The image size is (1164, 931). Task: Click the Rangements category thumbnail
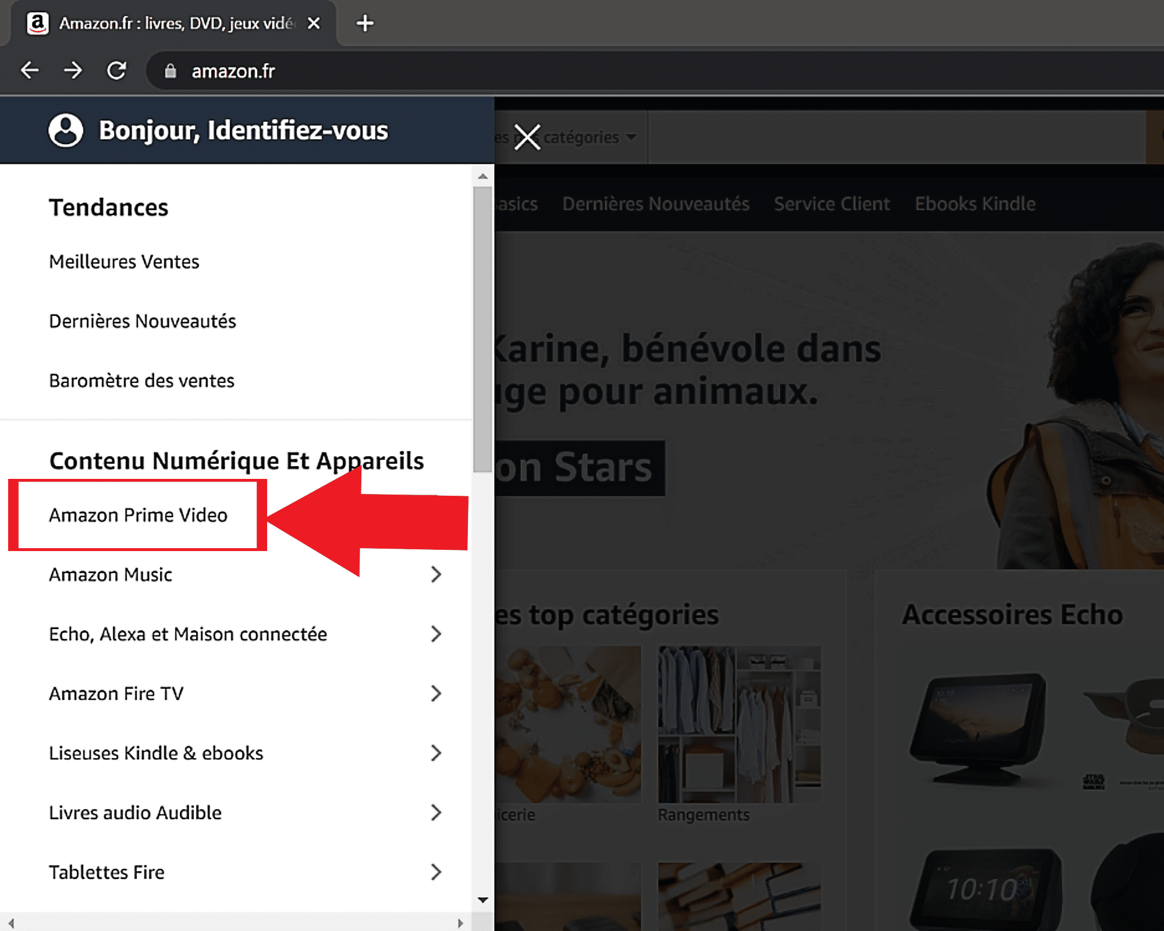click(x=739, y=724)
